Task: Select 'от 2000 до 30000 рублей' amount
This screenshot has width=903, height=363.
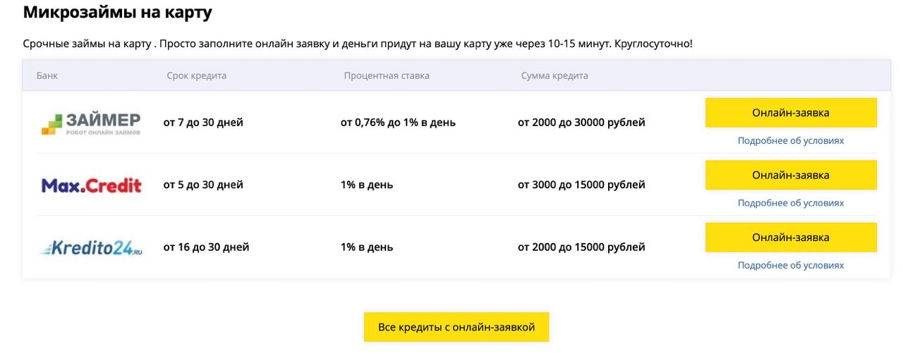Action: [x=581, y=123]
